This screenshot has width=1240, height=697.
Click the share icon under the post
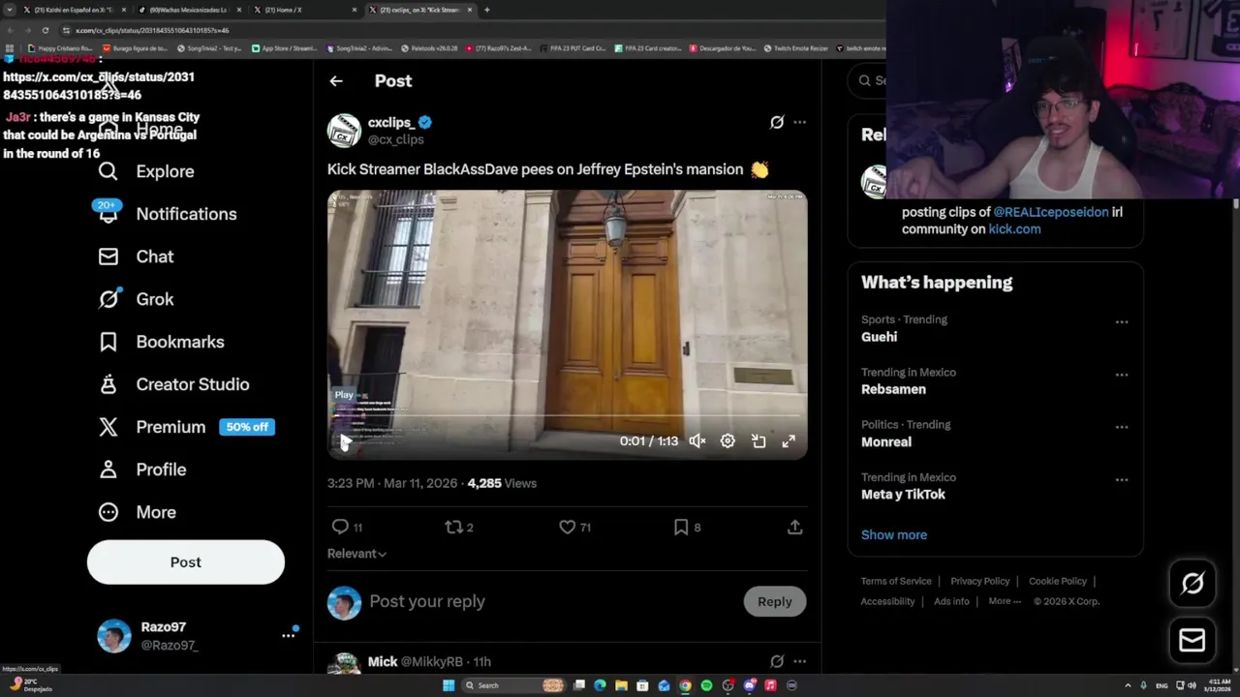tap(794, 527)
